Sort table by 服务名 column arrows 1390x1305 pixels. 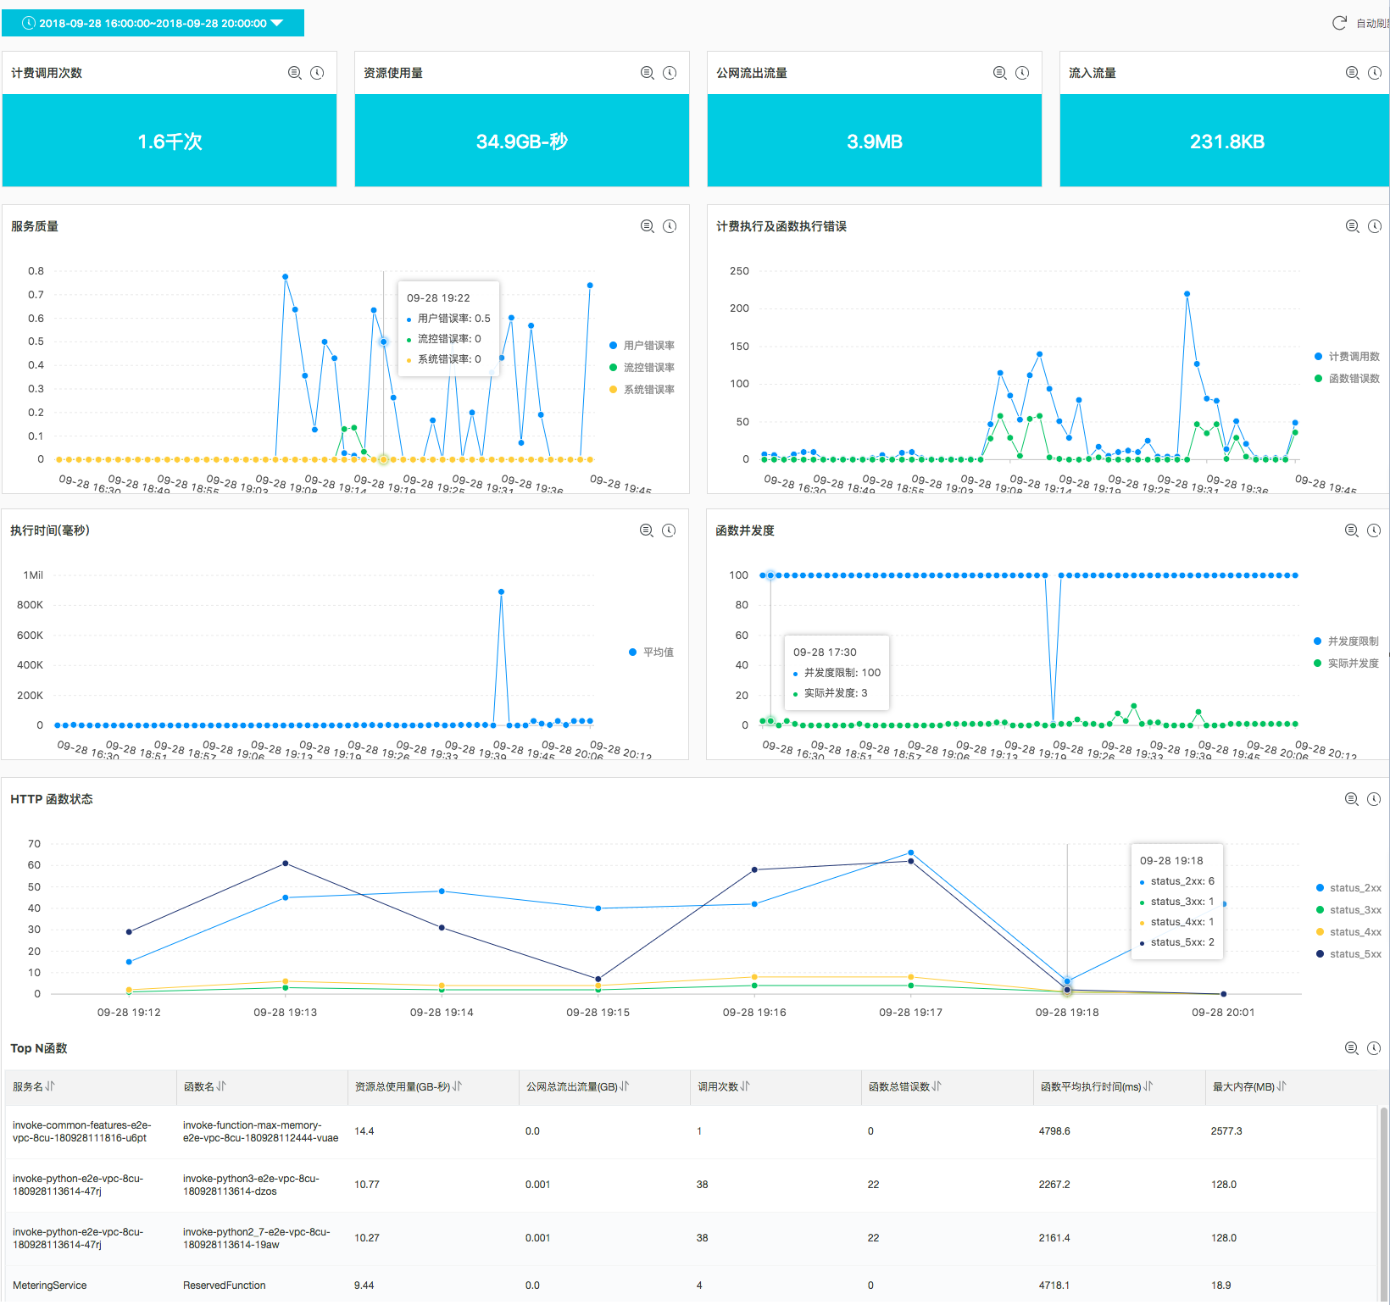coord(50,1086)
